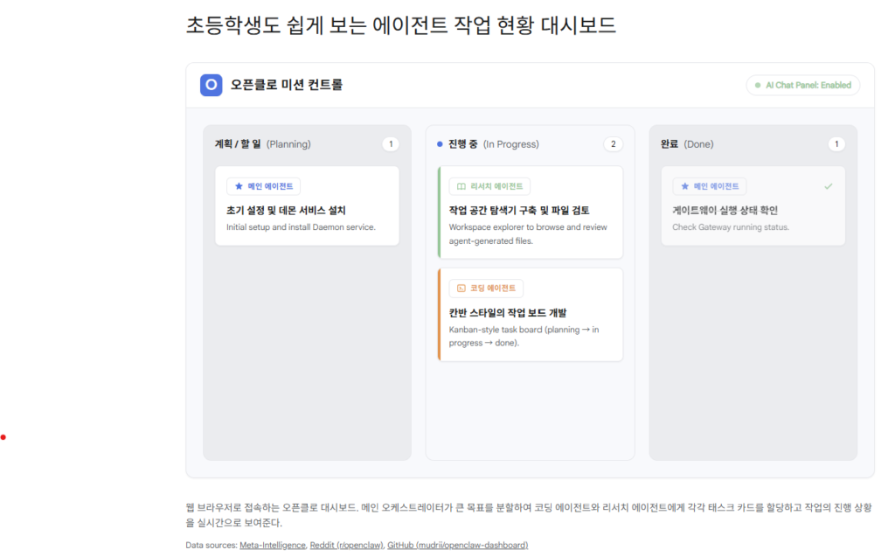This screenshot has height=557, width=895.
Task: Open the Reddit (r/openclaw) link
Action: [x=347, y=545]
